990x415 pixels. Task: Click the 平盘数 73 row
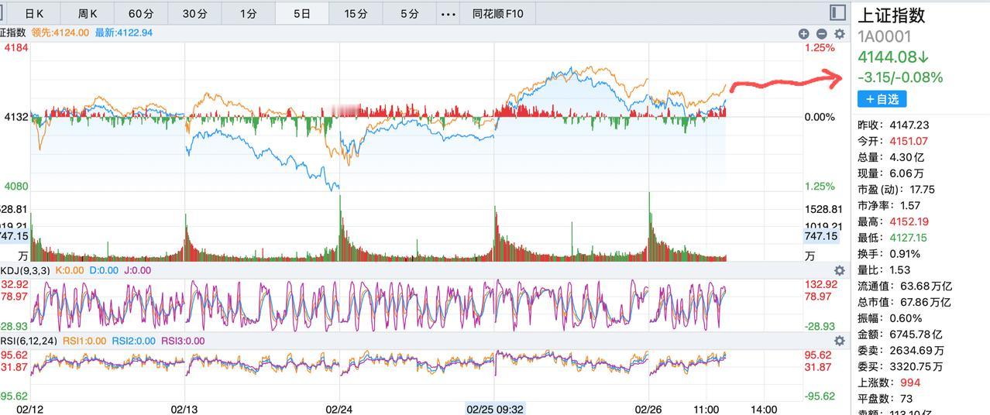tap(885, 399)
